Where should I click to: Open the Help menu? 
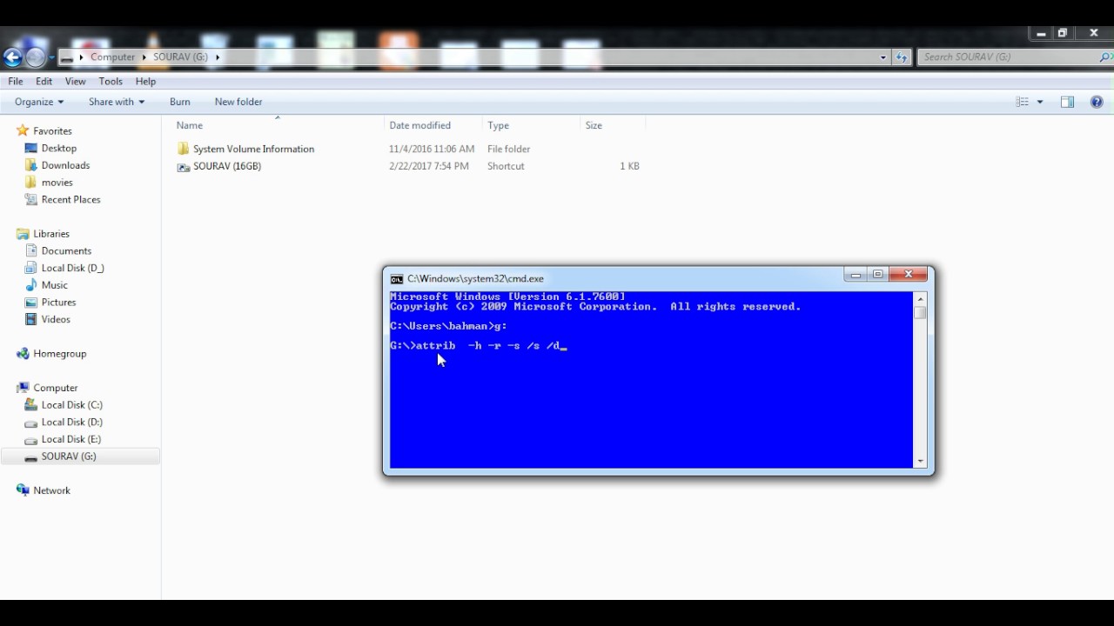tap(145, 81)
